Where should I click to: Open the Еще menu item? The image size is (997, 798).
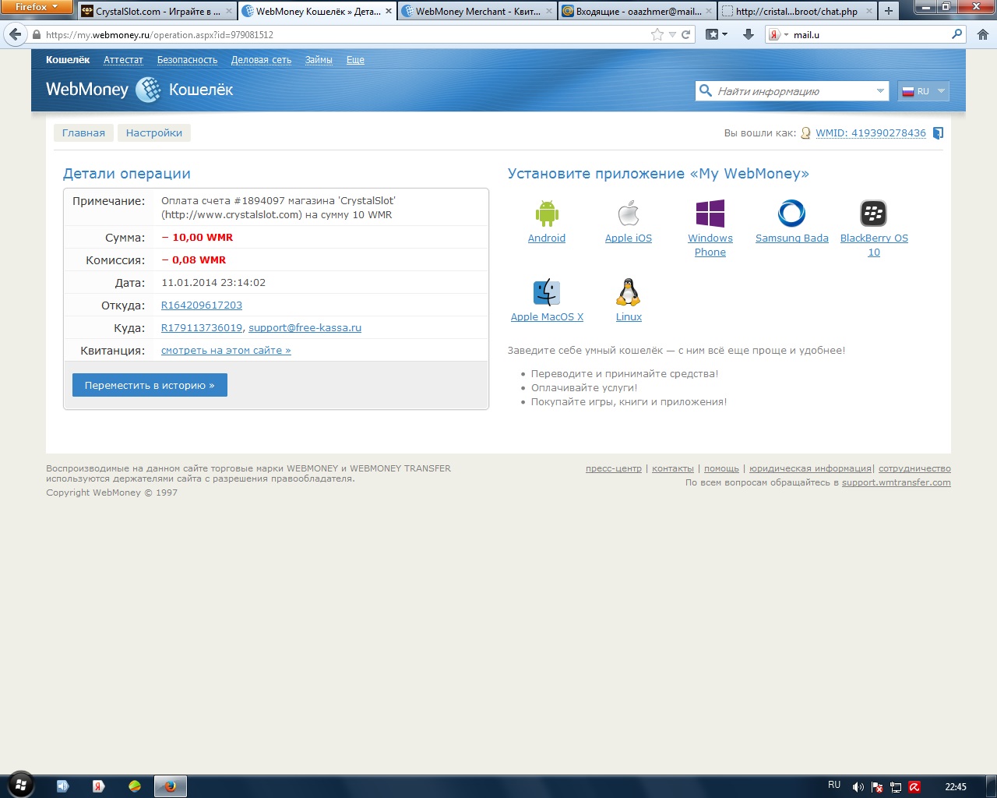click(x=355, y=60)
